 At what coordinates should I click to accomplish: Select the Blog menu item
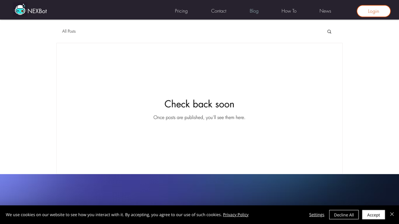pos(254,11)
